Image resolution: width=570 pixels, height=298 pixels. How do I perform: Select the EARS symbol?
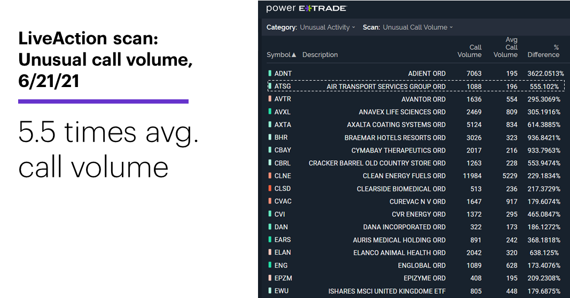[283, 240]
